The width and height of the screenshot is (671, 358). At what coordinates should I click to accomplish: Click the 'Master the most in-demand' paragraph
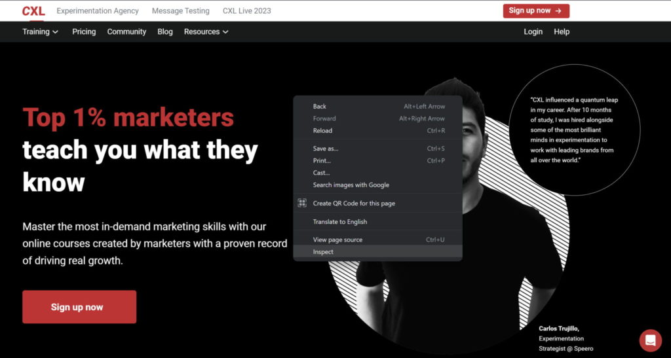point(155,243)
